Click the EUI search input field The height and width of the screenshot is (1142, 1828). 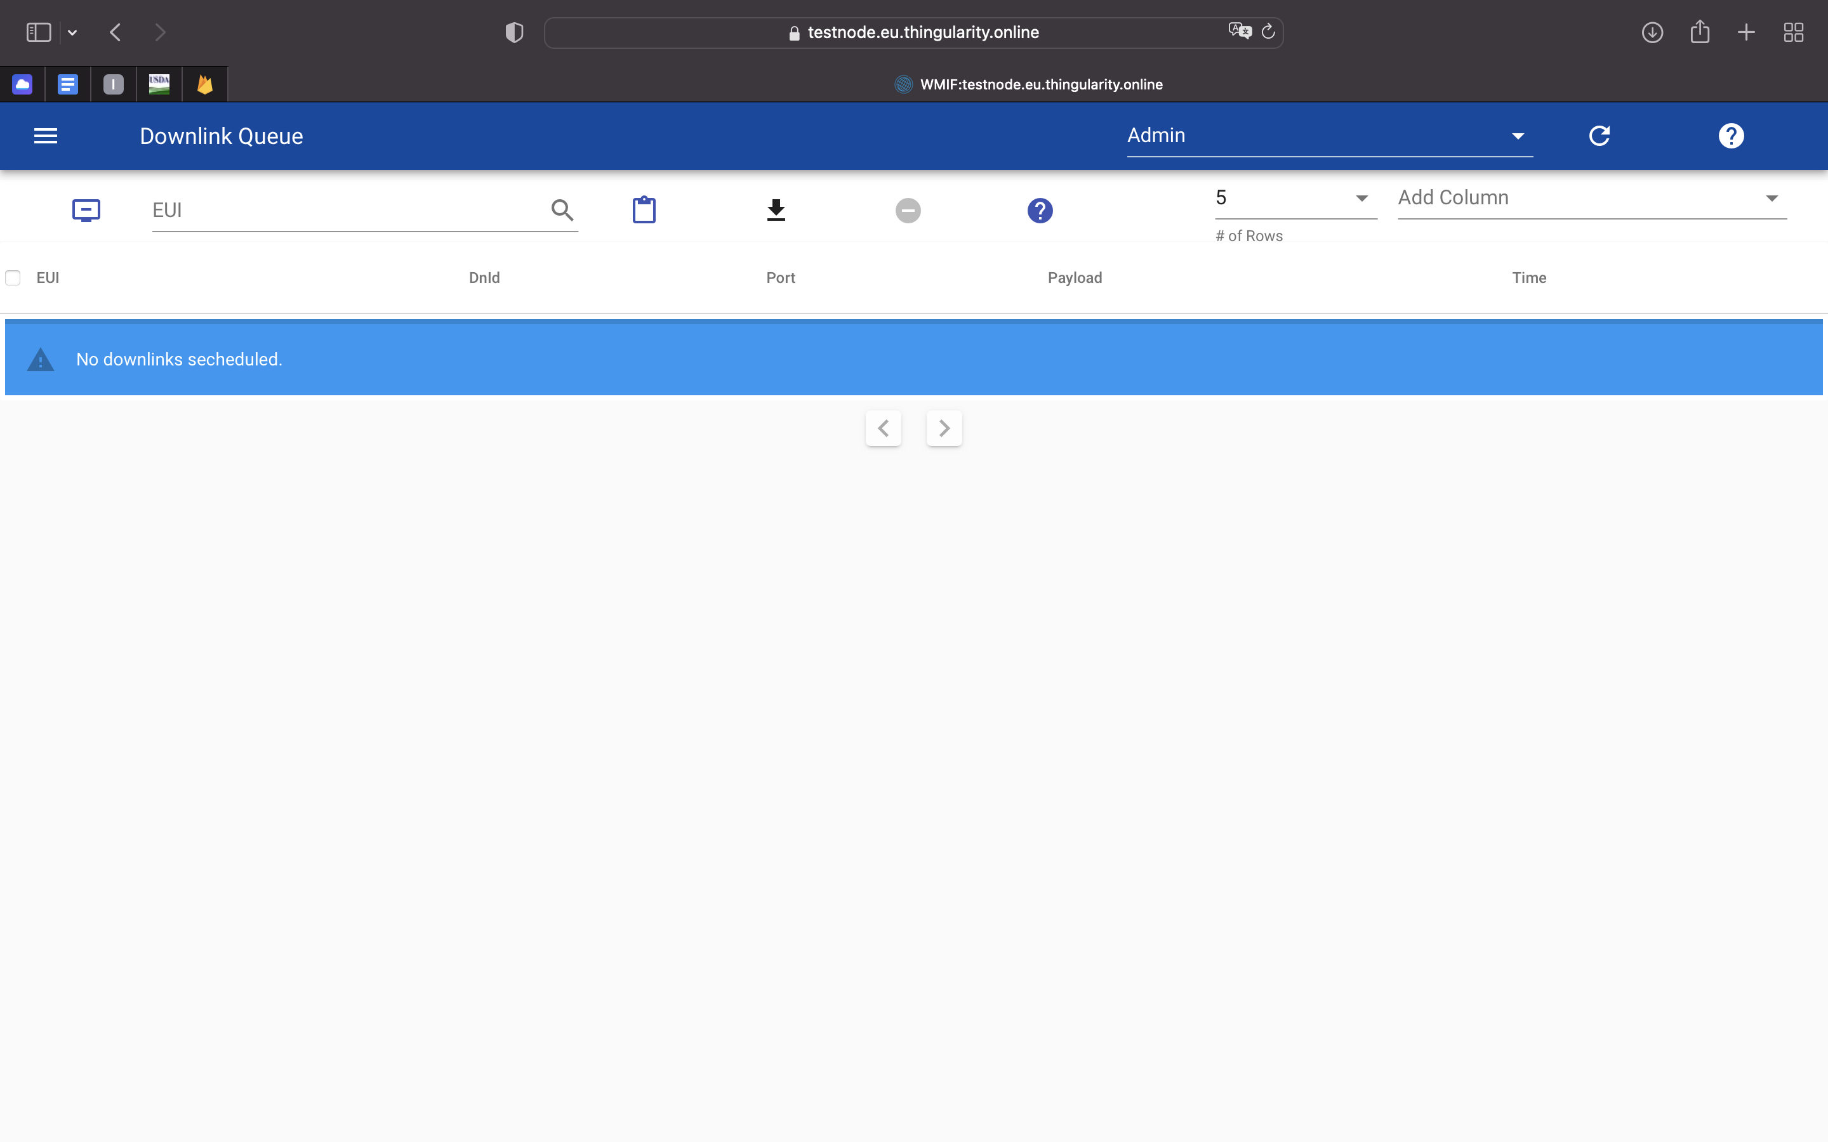click(x=347, y=210)
